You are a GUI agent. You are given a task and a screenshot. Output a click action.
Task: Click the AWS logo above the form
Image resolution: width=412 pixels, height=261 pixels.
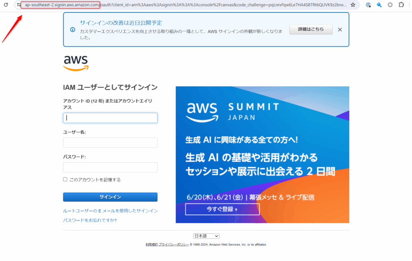point(76,63)
